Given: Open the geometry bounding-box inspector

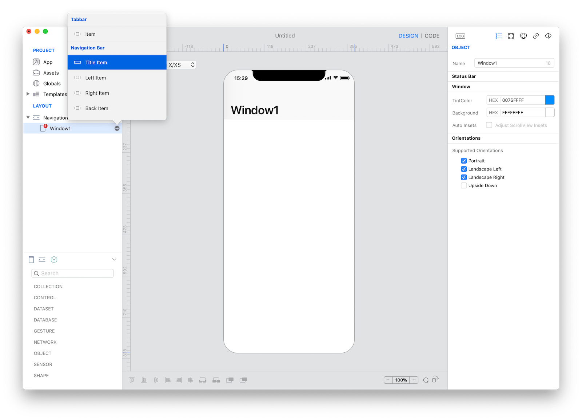Looking at the screenshot, I should click(x=511, y=36).
